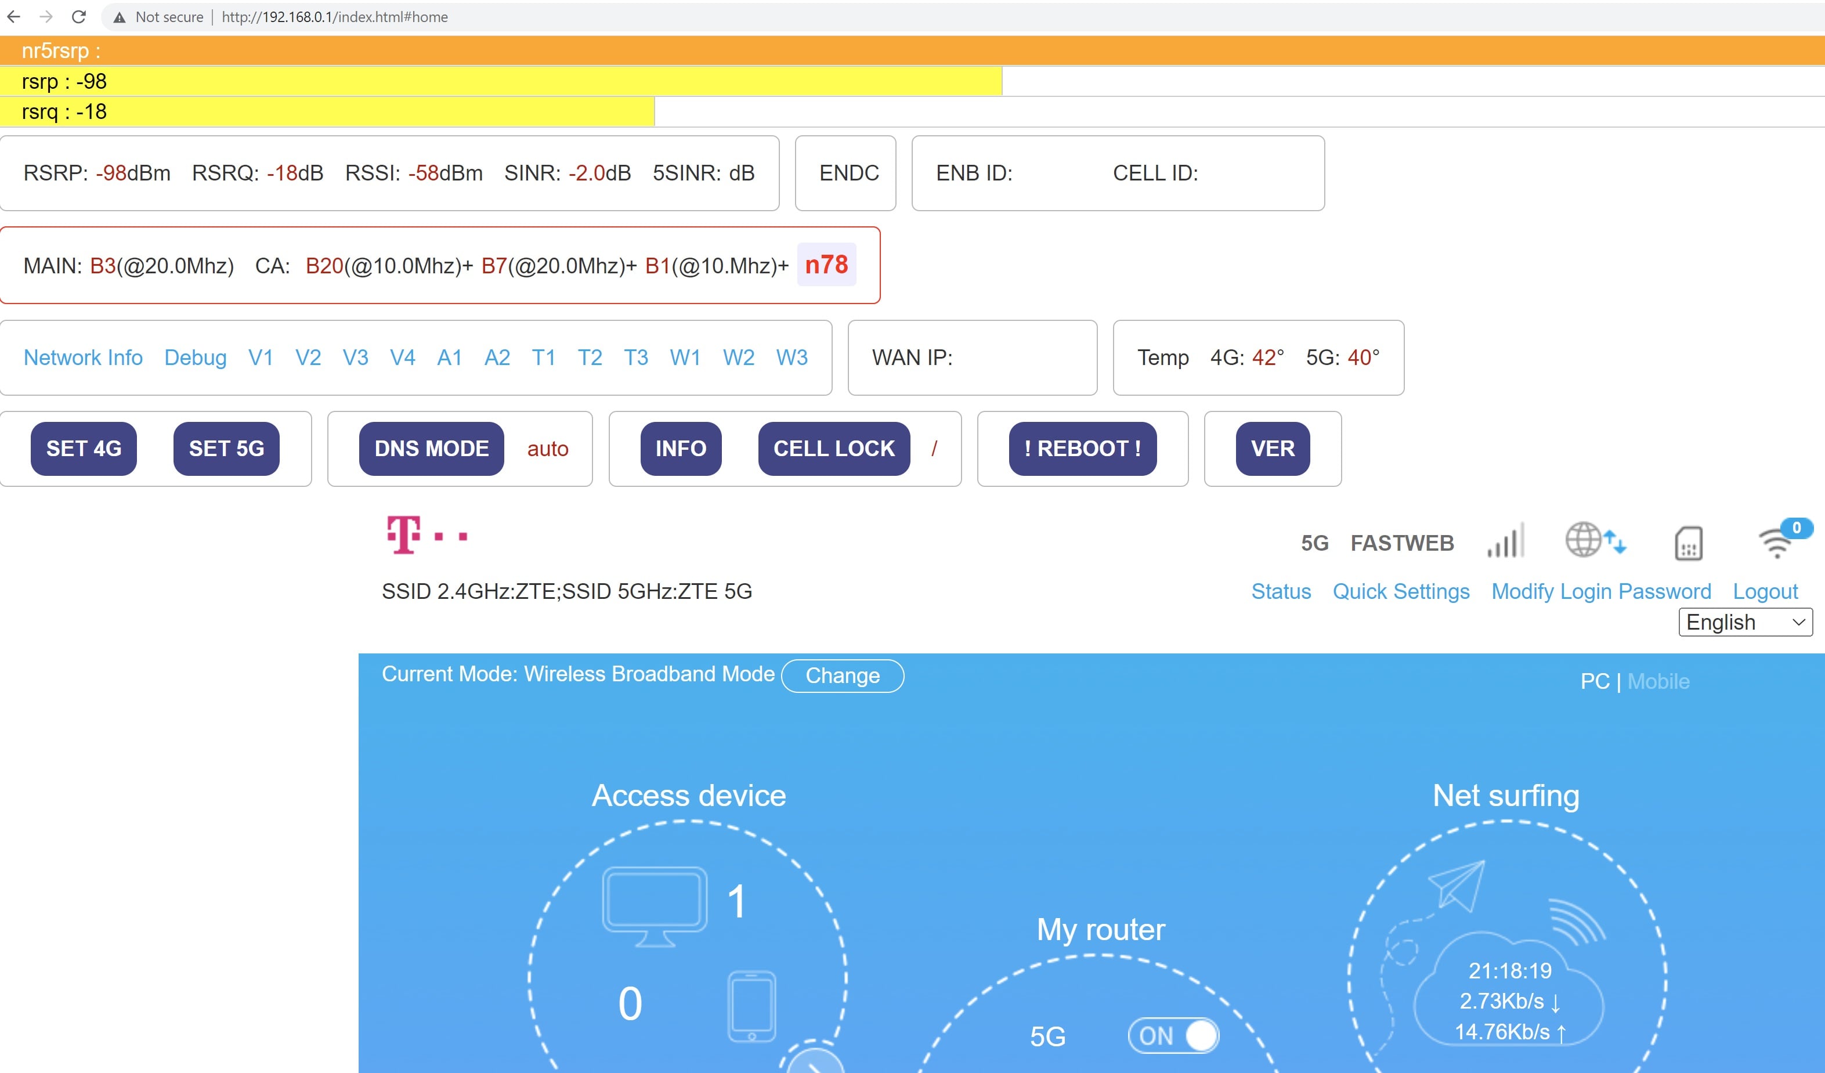The height and width of the screenshot is (1073, 1825).
Task: Click the yellow rsrp signal bar
Action: 500,81
